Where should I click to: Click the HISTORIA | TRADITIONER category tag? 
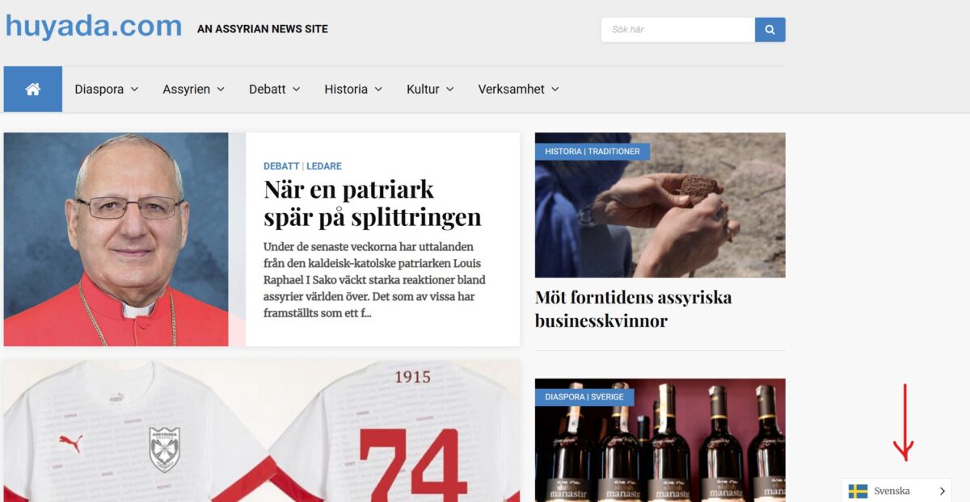(593, 152)
